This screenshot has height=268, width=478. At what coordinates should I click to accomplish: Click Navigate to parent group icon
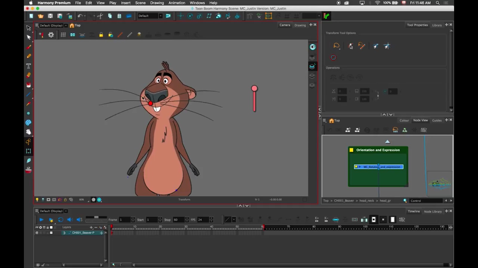348,130
